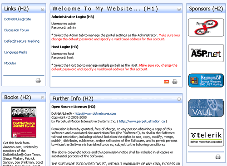Screen dimensions: 227x166
Task: Click the Perpetual Motion sponsor banner
Action: point(206,28)
